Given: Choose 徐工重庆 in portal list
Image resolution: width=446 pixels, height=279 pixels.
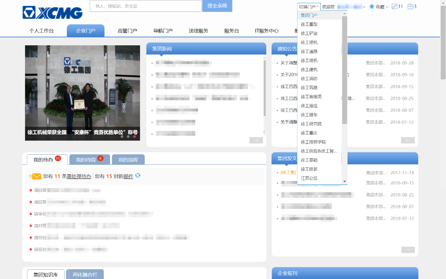Looking at the screenshot, I should [x=319, y=133].
